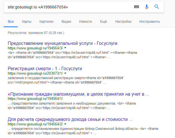Expand arrow next to 194564/2 URL

[65, 124]
